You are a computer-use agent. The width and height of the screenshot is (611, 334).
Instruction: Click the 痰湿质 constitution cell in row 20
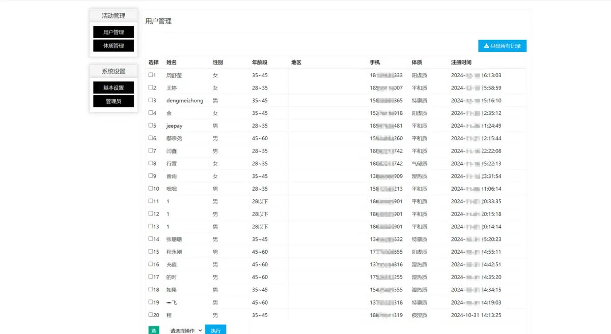420,315
